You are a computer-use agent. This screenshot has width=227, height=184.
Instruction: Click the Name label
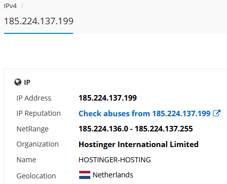tap(26, 160)
